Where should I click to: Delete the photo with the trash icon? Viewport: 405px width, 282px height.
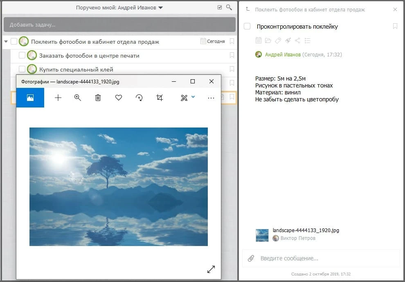pos(98,98)
